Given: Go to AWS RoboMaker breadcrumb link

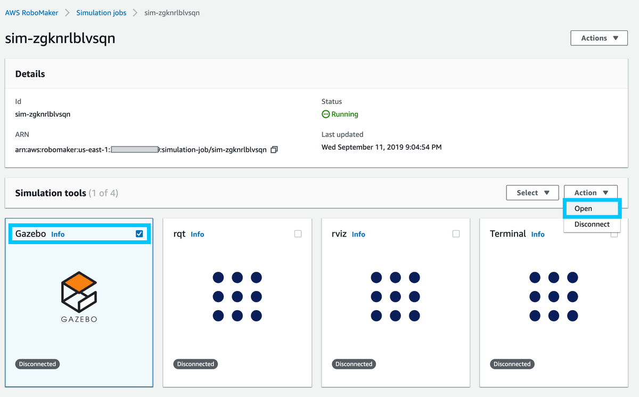Looking at the screenshot, I should [x=31, y=12].
